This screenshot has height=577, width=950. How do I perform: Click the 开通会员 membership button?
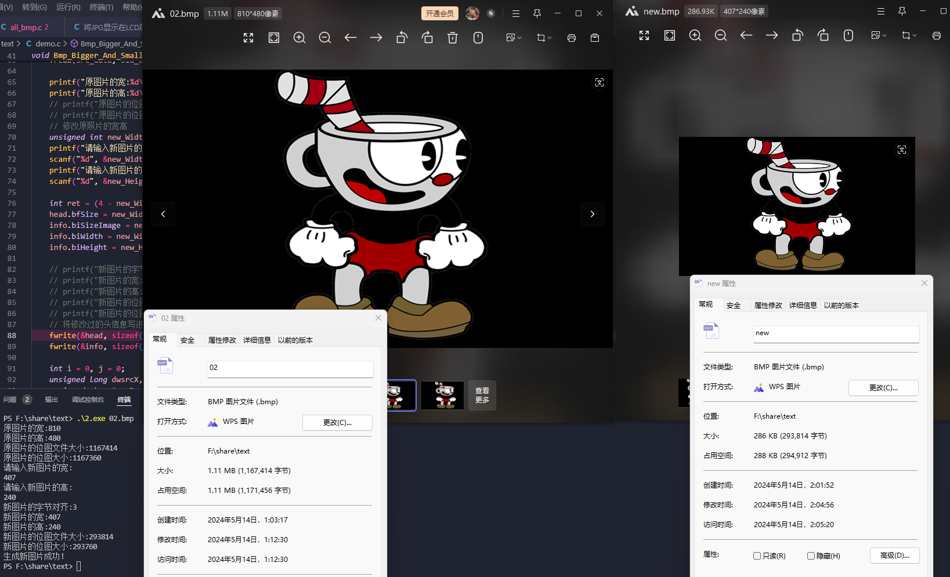click(440, 13)
